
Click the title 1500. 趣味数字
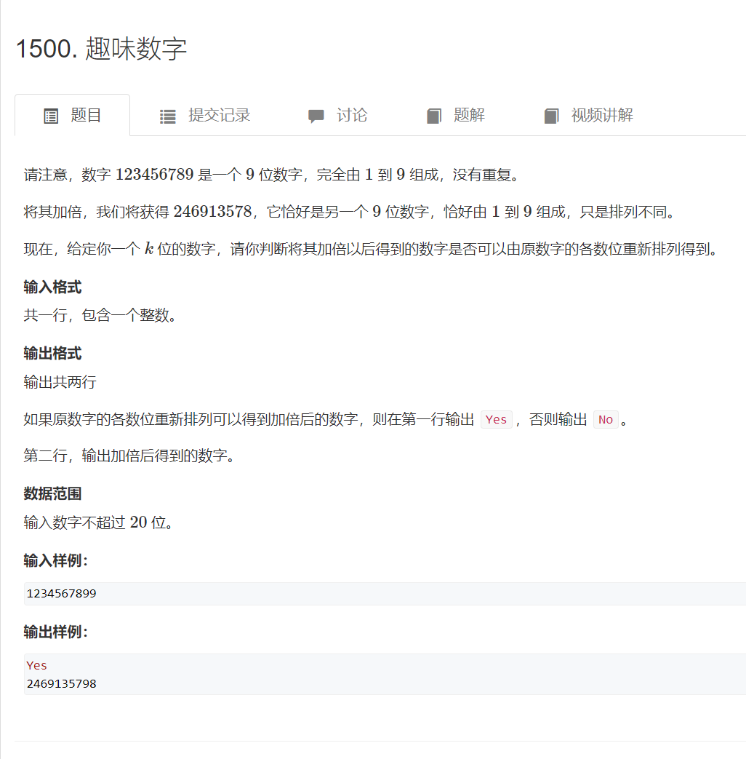tap(102, 49)
